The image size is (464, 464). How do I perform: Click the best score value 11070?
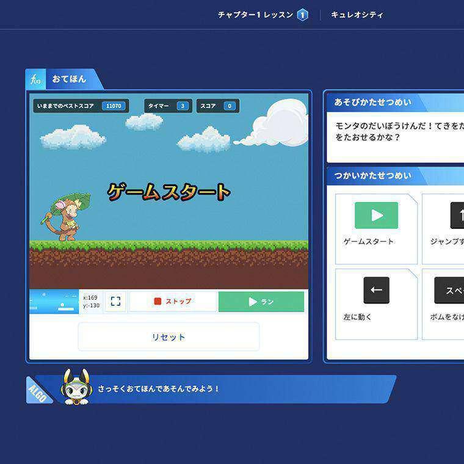pos(114,106)
